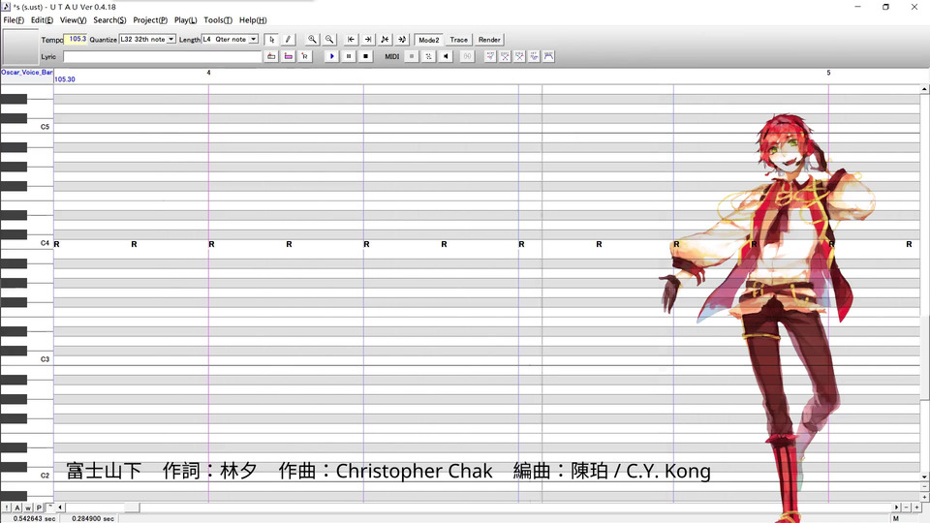Click the pink note-edit icon

pyautogui.click(x=289, y=56)
